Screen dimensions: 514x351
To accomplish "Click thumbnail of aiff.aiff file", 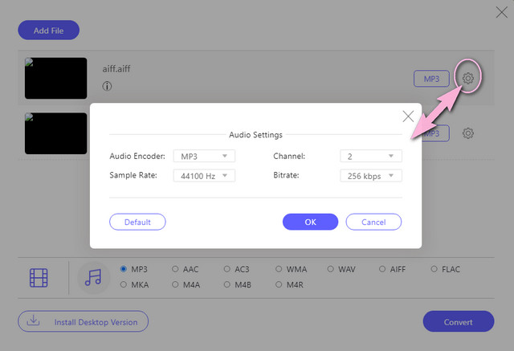I will click(x=55, y=79).
